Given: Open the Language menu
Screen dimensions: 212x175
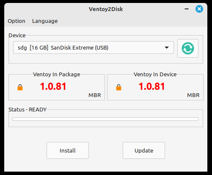Looking at the screenshot, I should pos(45,21).
